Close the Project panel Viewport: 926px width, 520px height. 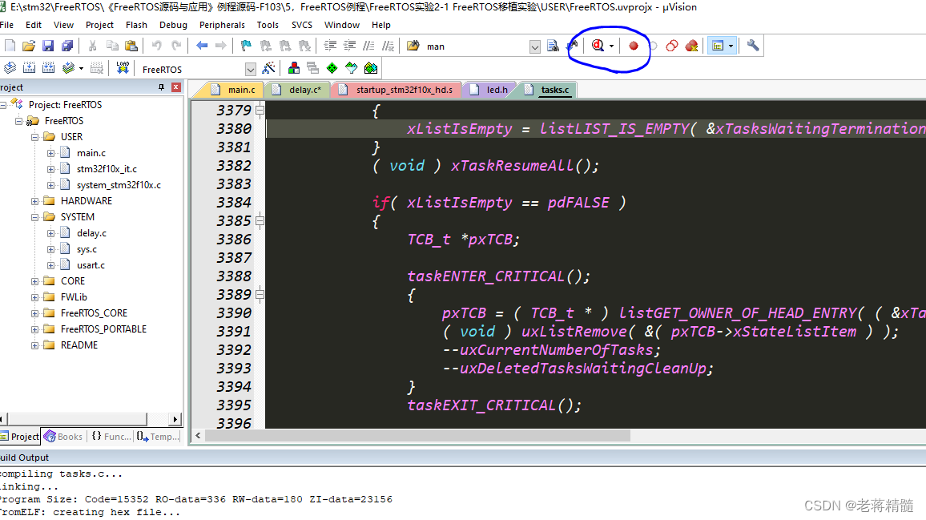point(176,87)
